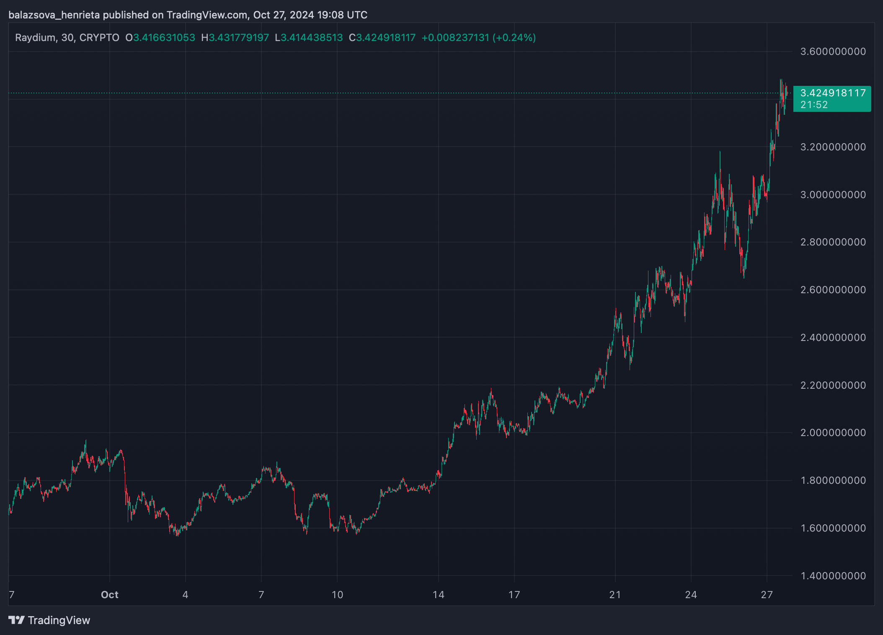Screen dimensions: 883x635
Task: Click the 21 date on time axis
Action: tap(615, 595)
